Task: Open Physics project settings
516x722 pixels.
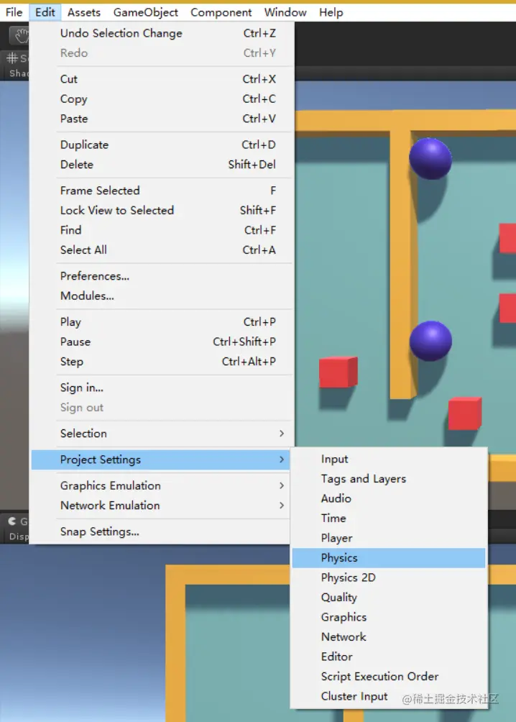Action: tap(389, 557)
